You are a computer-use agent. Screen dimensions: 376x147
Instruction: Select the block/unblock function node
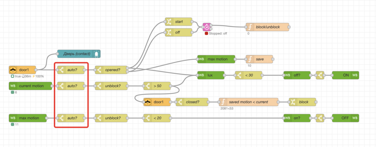pos(267,27)
